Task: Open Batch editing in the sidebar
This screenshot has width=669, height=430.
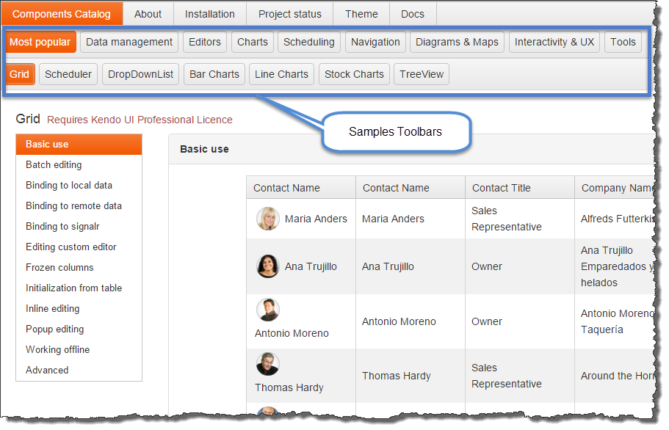Action: [54, 165]
